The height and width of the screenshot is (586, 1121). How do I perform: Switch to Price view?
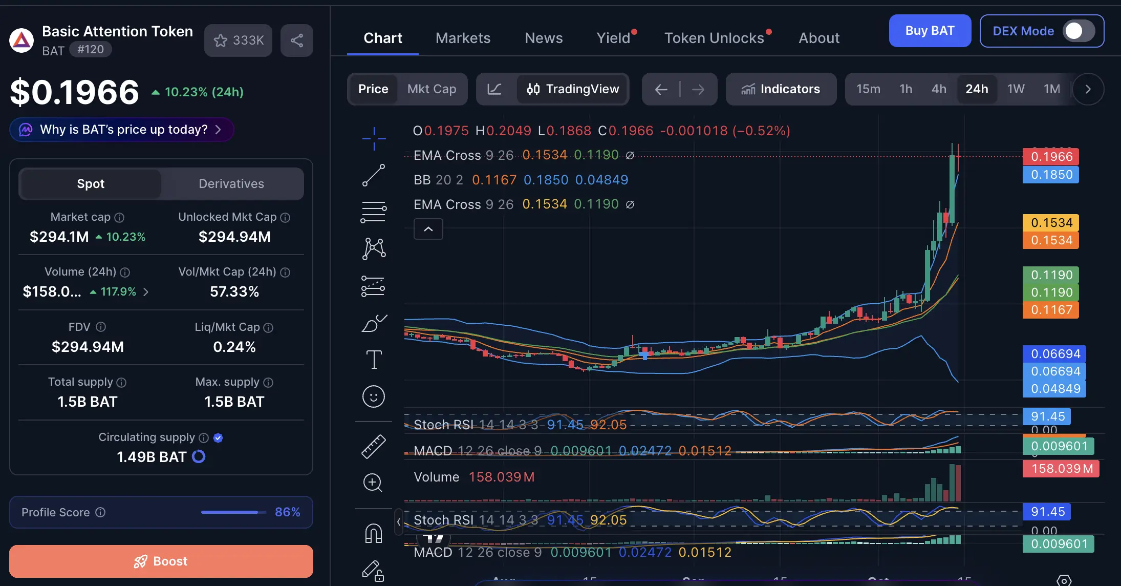373,89
